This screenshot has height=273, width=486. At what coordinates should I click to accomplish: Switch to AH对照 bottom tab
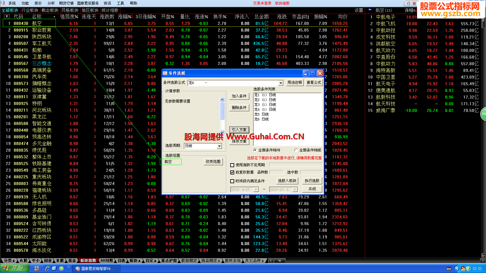[x=107, y=261]
